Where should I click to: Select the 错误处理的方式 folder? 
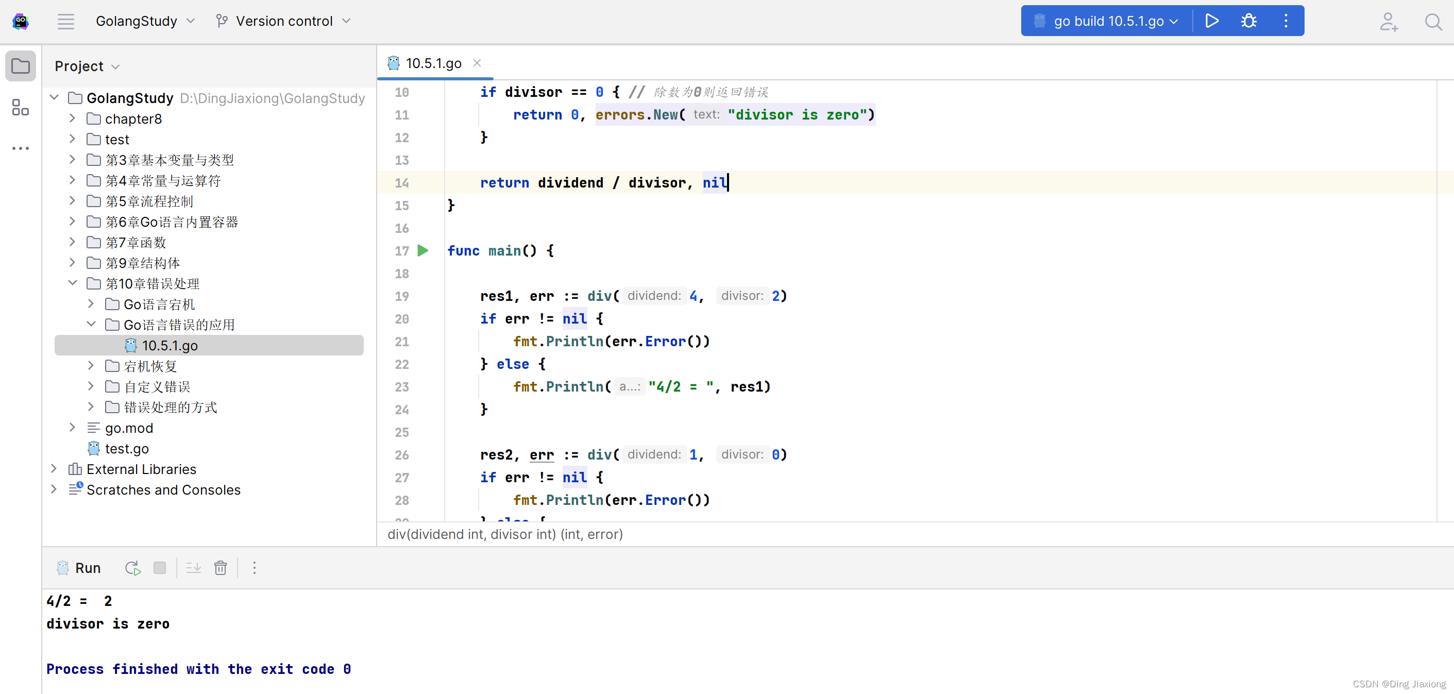point(170,408)
